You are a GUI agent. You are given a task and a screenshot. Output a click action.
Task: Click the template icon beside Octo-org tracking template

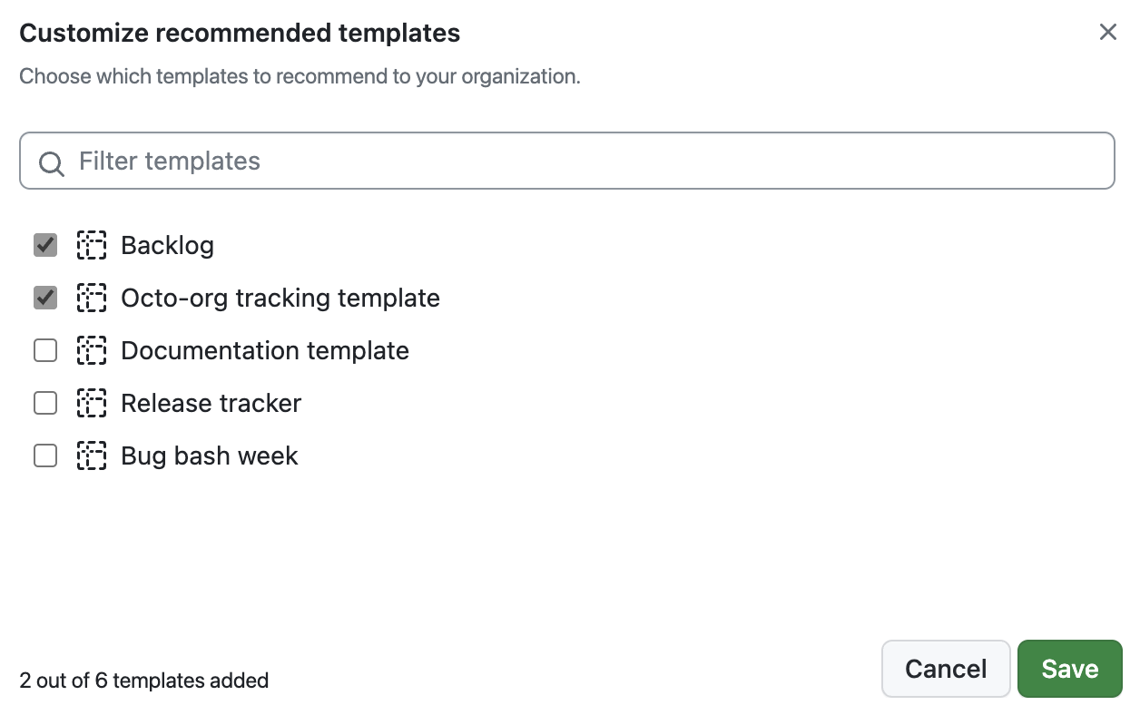click(x=92, y=298)
